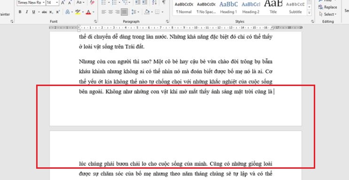Open the Select dropdown menu
Screen dimensions: 349x180
tap(328, 14)
